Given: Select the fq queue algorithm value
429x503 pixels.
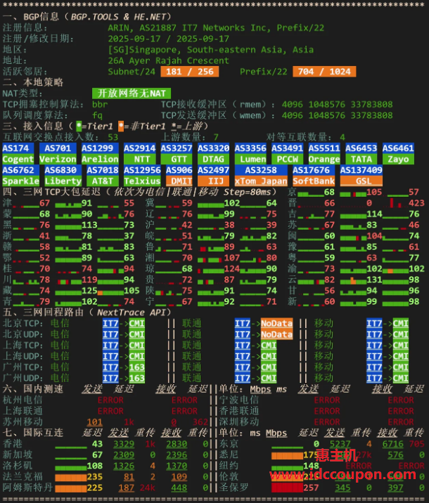Looking at the screenshot, I should 97,115.
